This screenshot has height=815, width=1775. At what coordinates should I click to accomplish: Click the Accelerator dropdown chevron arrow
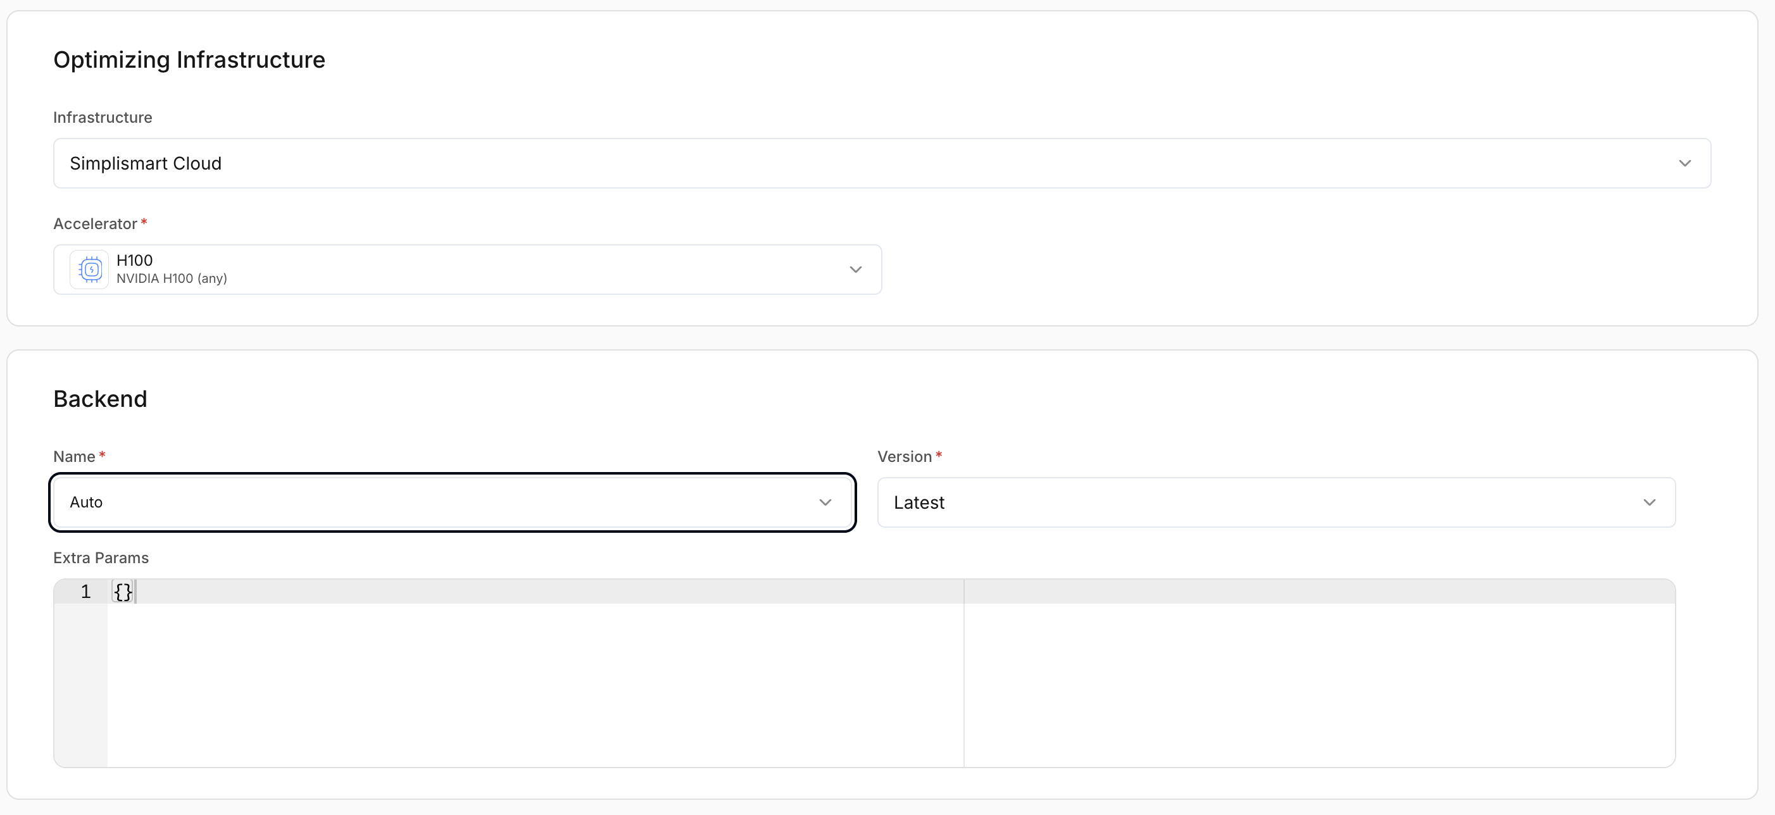[x=855, y=270]
